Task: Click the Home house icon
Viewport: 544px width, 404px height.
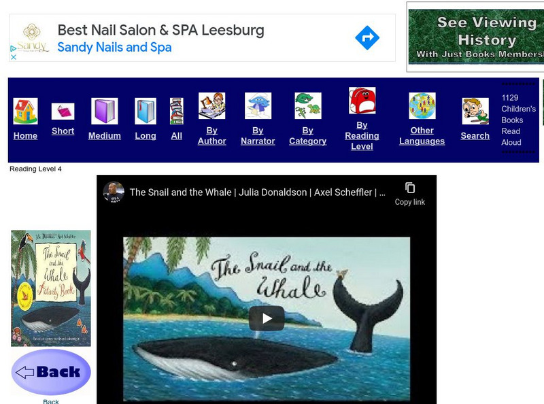Action: click(x=25, y=111)
